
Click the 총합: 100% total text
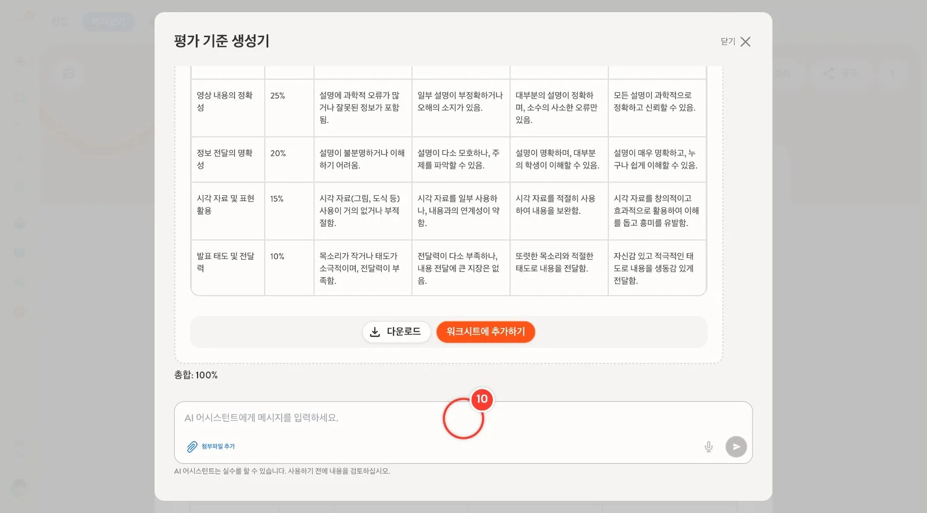point(196,375)
